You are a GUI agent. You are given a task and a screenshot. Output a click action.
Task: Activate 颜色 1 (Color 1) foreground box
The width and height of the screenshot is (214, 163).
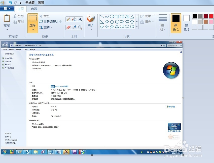[x=176, y=23]
